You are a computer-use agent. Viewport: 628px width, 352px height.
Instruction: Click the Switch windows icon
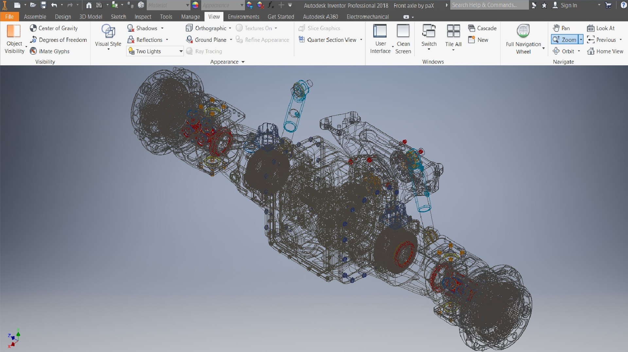coord(429,31)
